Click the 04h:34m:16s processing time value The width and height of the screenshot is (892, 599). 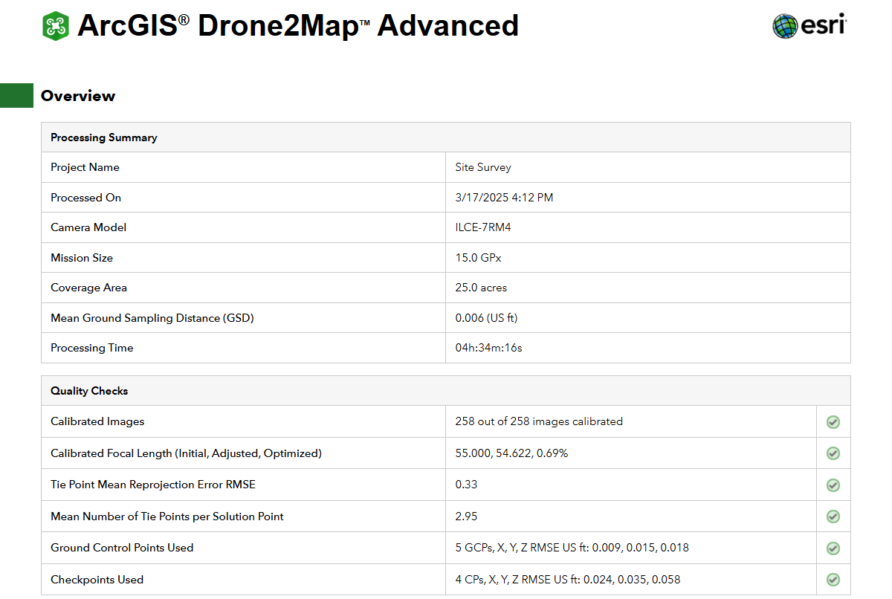(x=488, y=348)
